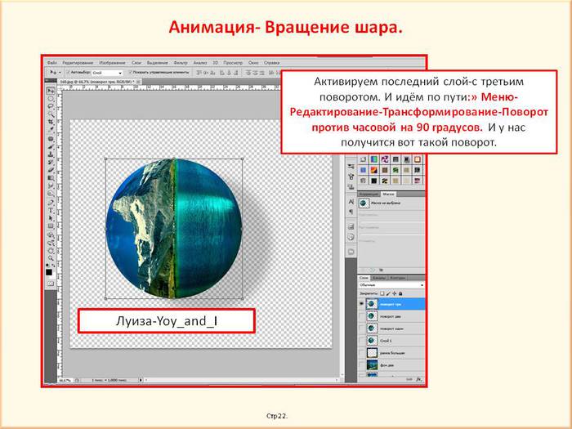
Task: Open the Paragraph panel icon
Action: pos(351,212)
